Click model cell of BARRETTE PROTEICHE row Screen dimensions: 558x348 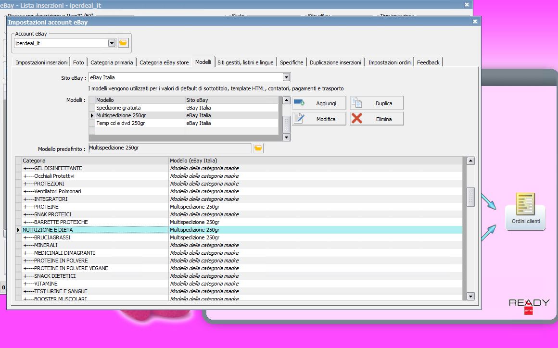[316, 222]
